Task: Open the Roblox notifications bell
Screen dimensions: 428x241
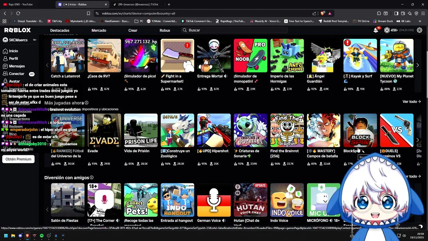Action: coord(376,30)
